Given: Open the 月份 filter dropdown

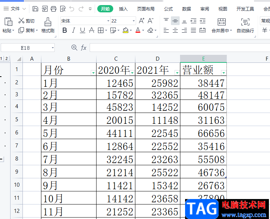Looking at the screenshot, I should coord(93,73).
